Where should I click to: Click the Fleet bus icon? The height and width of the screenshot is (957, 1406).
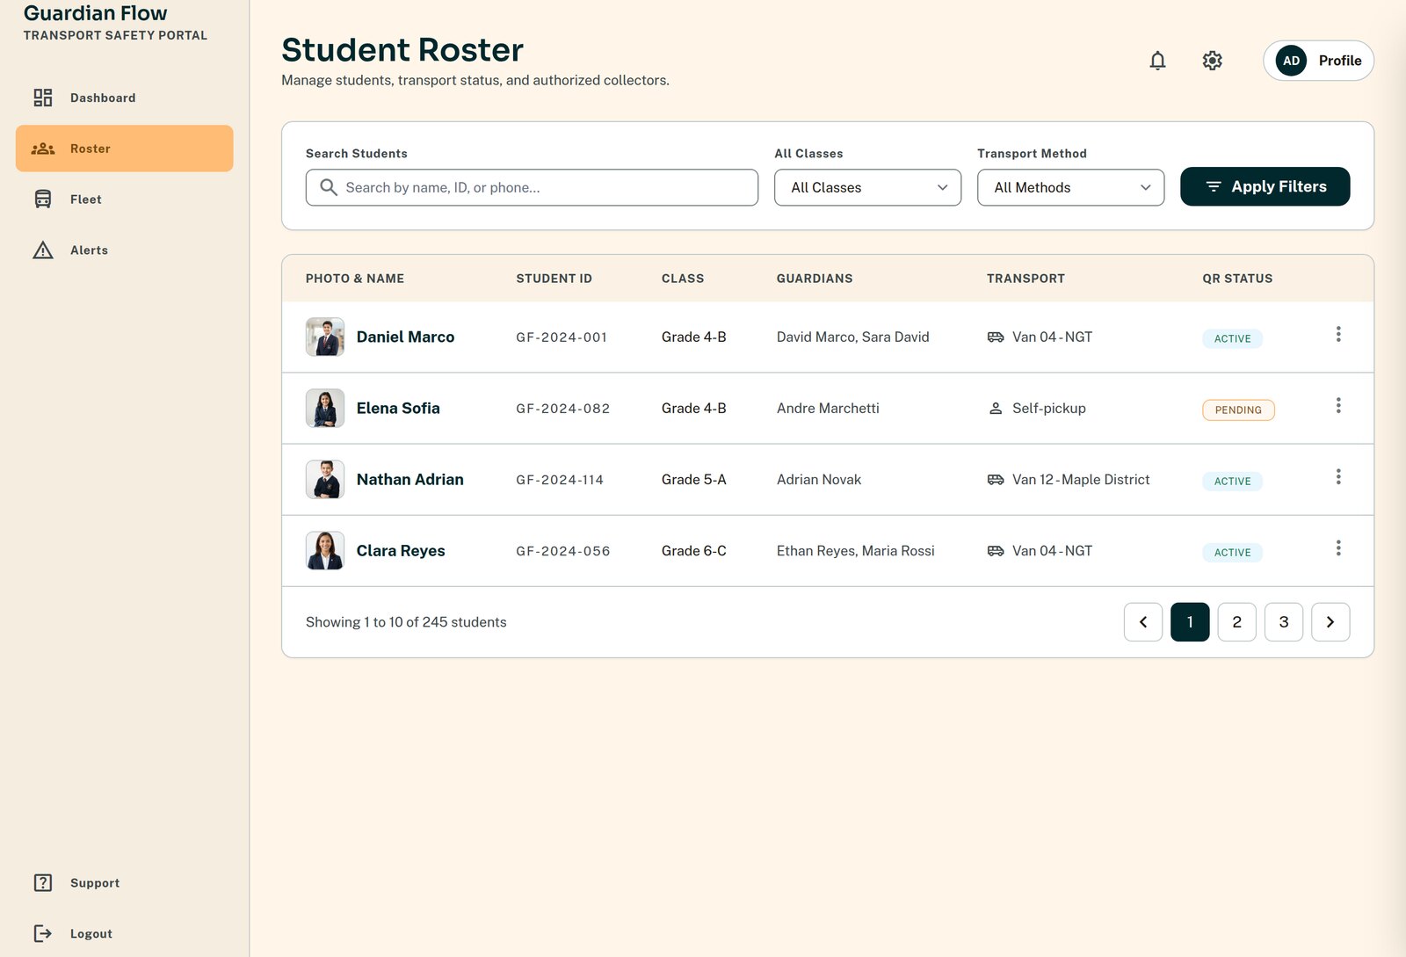point(42,199)
